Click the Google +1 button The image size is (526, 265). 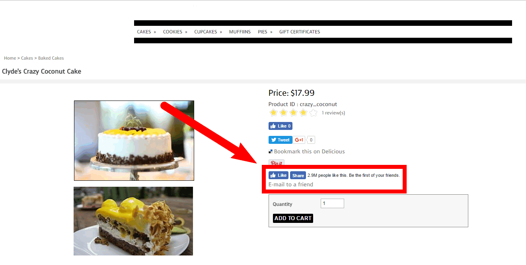[x=300, y=140]
